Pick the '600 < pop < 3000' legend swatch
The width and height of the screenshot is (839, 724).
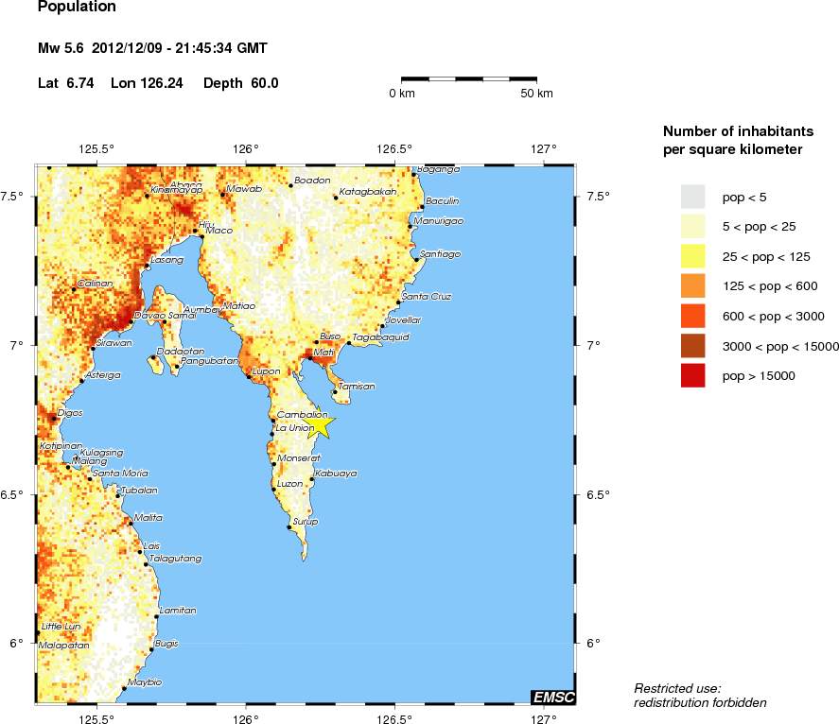[x=693, y=316]
